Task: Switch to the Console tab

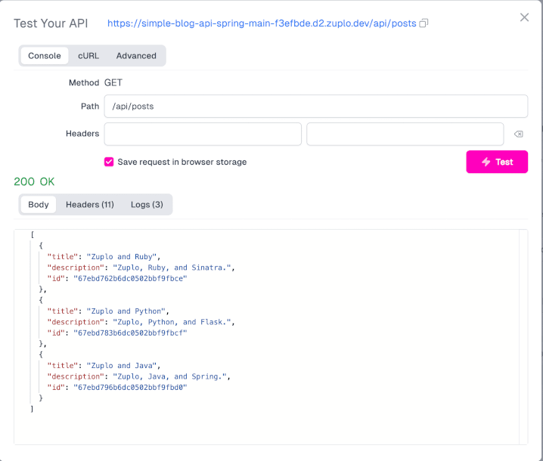Action: [45, 56]
